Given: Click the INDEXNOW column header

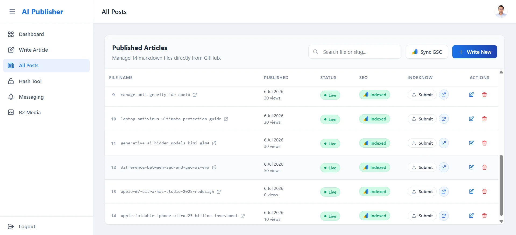Looking at the screenshot, I should click(x=420, y=77).
